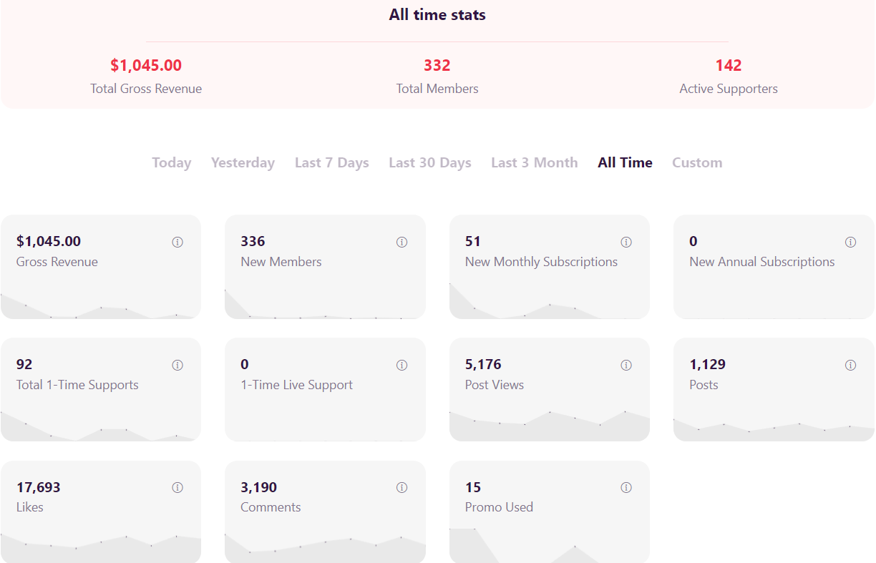The width and height of the screenshot is (876, 563).
Task: Choose the Last 7 Days range
Action: click(x=332, y=163)
